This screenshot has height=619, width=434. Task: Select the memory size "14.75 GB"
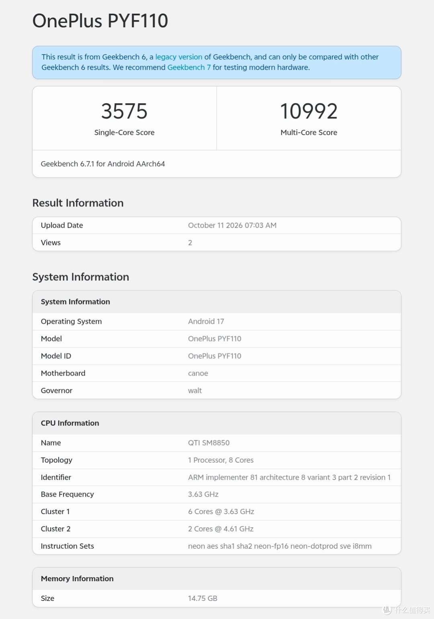203,598
